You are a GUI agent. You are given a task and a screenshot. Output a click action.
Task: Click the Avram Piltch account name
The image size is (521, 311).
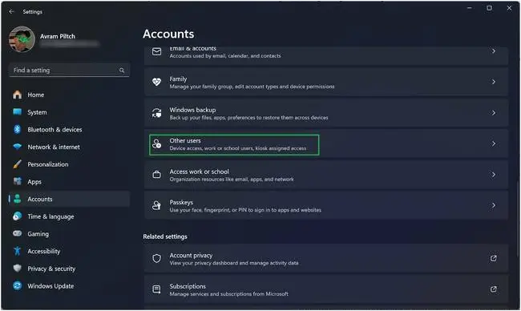[x=58, y=36]
